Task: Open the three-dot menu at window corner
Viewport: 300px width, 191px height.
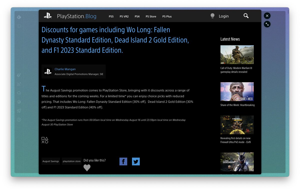Action: point(288,12)
